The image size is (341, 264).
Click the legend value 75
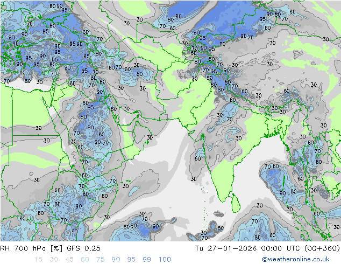pyautogui.click(x=100, y=260)
